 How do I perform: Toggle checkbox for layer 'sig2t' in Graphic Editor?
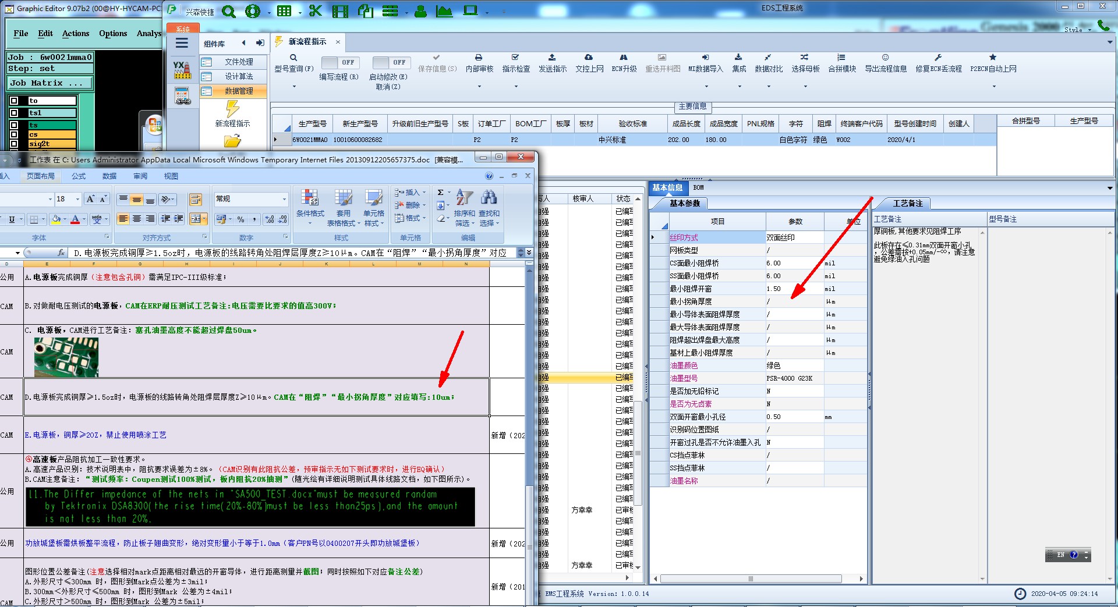click(x=14, y=143)
